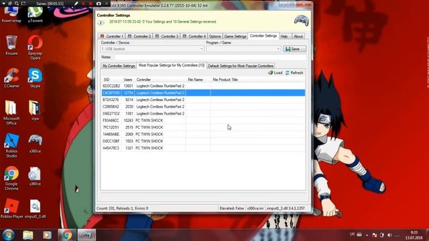Click the Load icon in the settings toolbar
429x241 pixels.
(x=271, y=73)
